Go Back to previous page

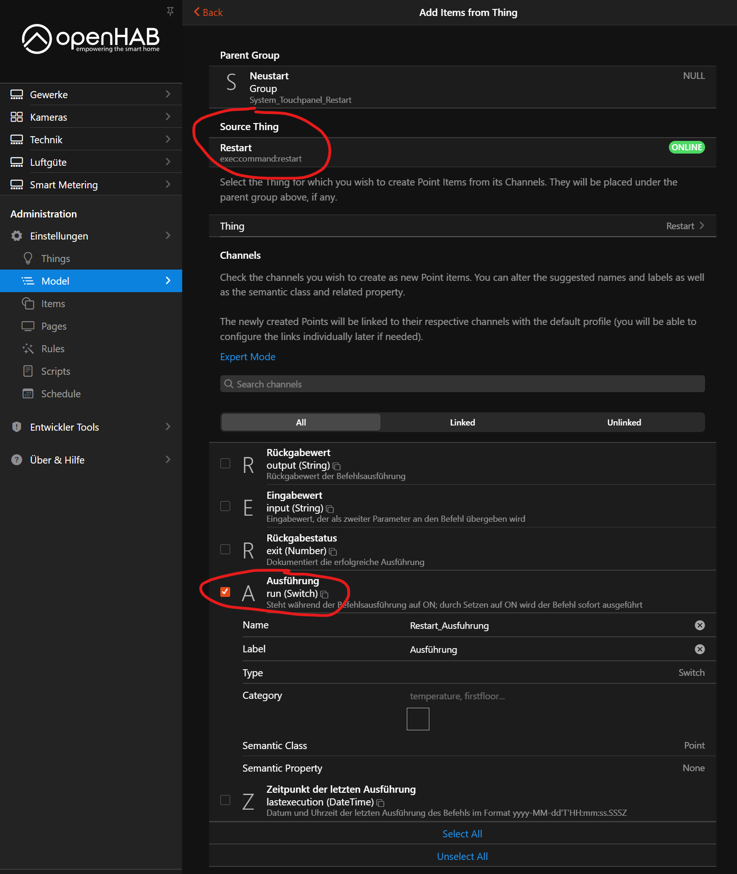(x=208, y=12)
